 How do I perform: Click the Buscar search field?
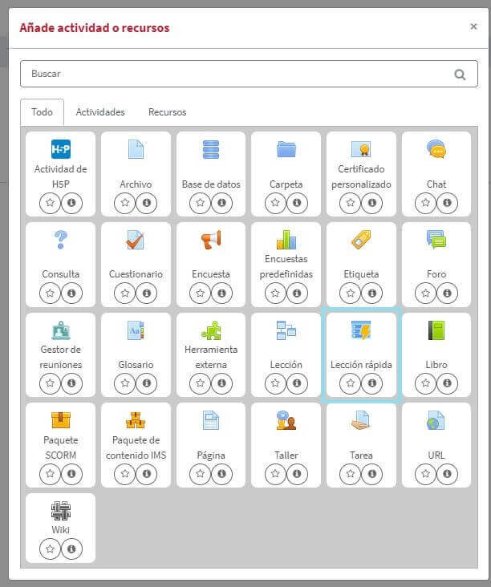[249, 74]
